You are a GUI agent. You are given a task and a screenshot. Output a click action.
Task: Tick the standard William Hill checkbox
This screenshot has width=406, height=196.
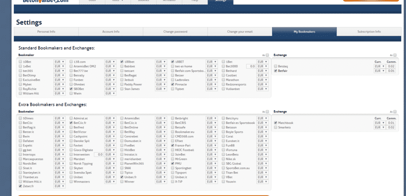(20, 93)
